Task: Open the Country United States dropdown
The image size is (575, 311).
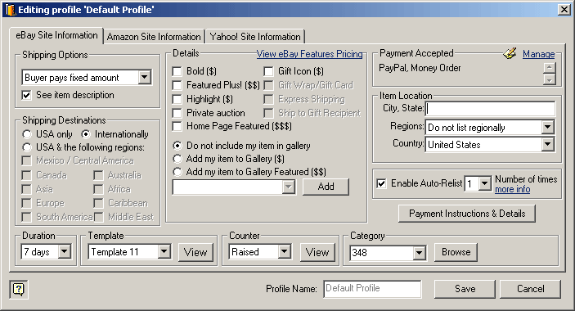Action: [x=547, y=145]
